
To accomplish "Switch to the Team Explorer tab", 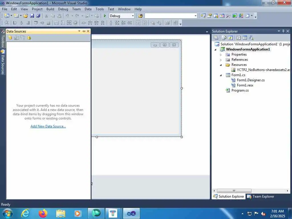I will (261, 196).
